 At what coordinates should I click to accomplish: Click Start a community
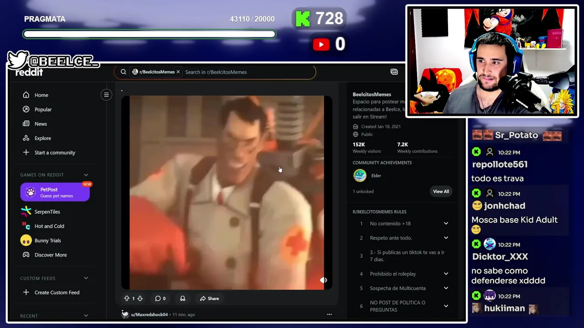coord(55,153)
